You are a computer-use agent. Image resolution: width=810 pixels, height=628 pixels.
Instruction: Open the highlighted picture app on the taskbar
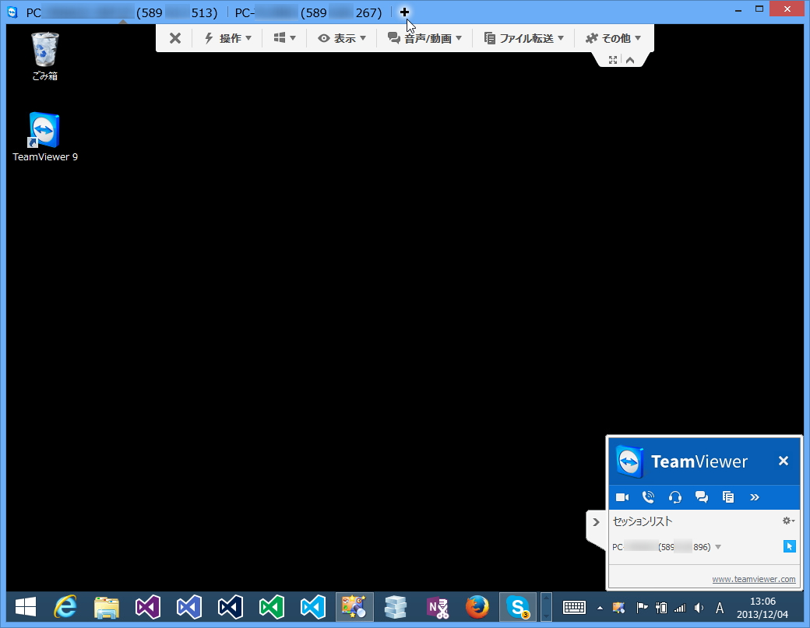click(354, 607)
